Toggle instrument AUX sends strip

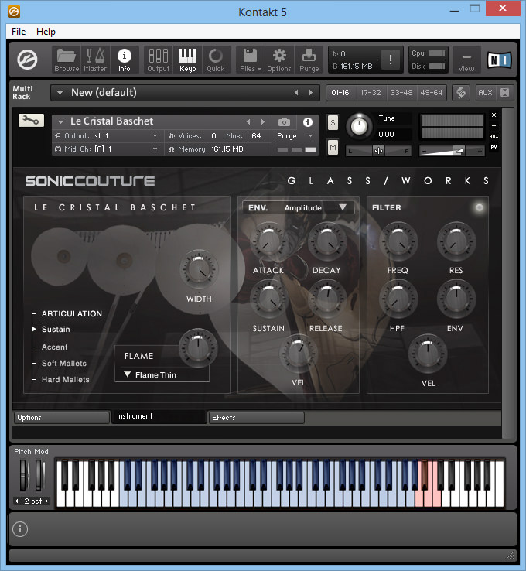[x=494, y=136]
